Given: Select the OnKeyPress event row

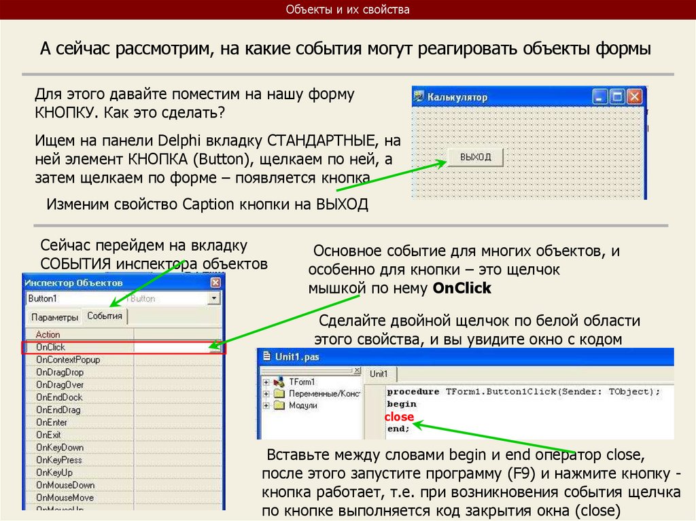Looking at the screenshot, I should tap(124, 460).
